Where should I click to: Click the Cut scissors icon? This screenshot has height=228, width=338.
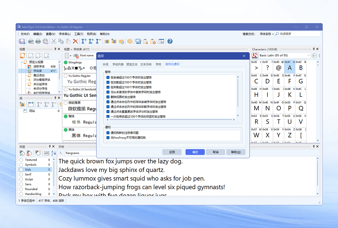[x=54, y=41]
